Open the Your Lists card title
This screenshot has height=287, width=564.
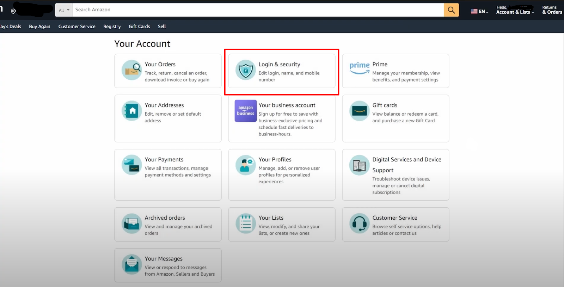click(271, 218)
